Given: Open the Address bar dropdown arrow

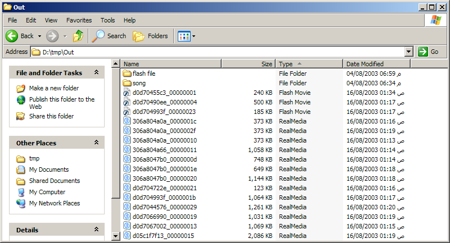Looking at the screenshot, I should 409,52.
